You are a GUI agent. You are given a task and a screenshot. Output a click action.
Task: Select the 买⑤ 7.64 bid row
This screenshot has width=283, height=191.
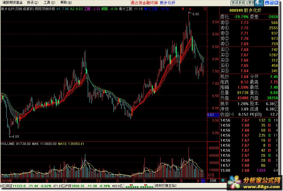click(x=249, y=71)
